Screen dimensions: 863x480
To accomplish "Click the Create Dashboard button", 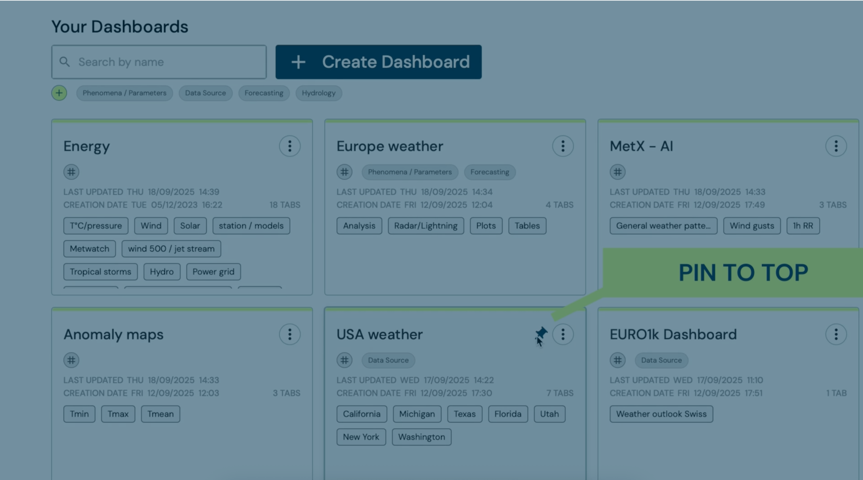I will click(x=378, y=62).
